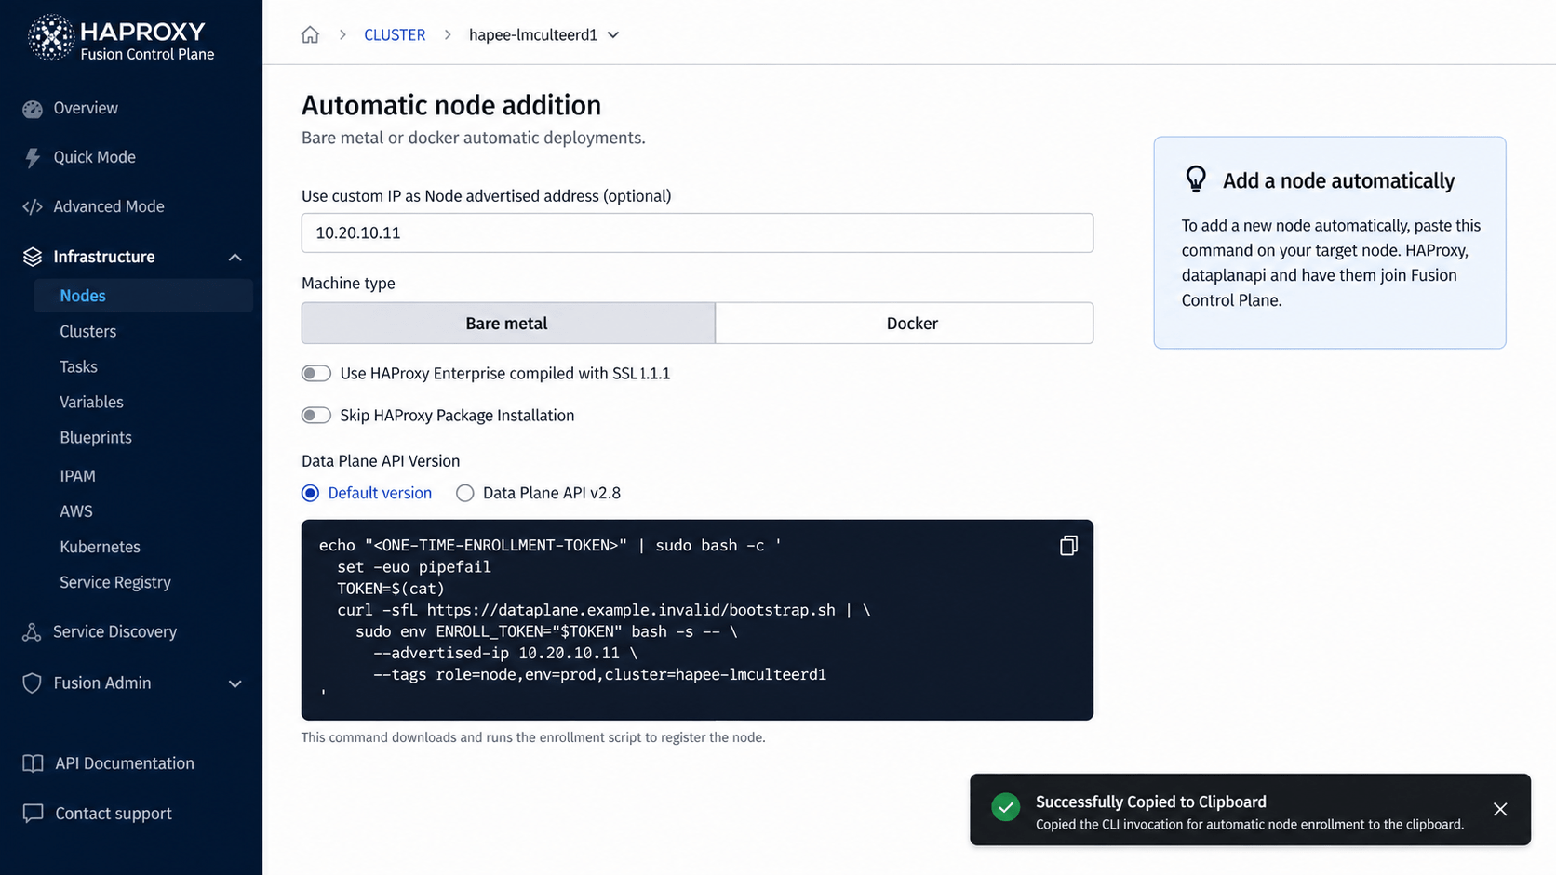Click the CLUSTER breadcrumb link
1556x875 pixels.
(x=395, y=35)
